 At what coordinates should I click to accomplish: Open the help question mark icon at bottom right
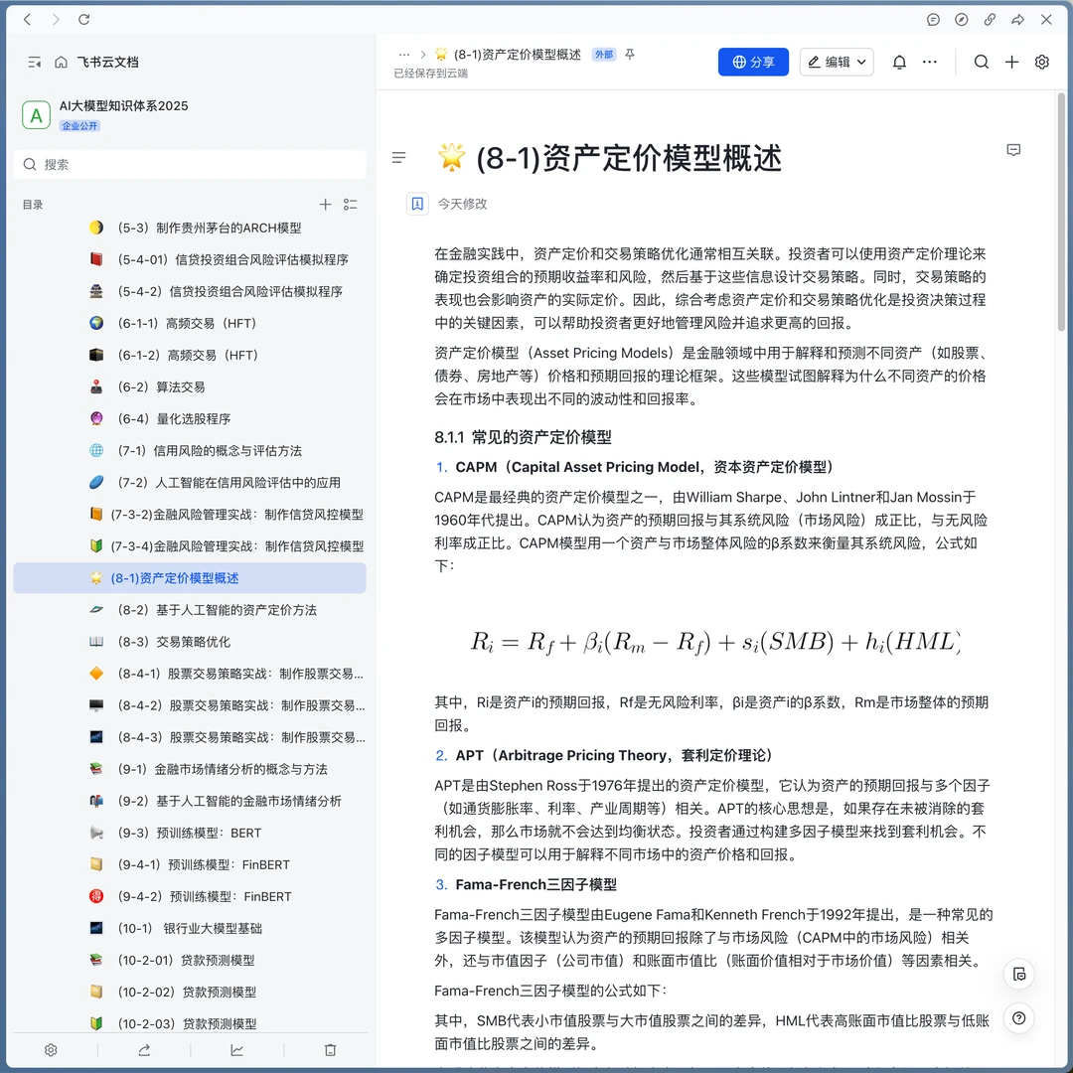pyautogui.click(x=1019, y=1017)
